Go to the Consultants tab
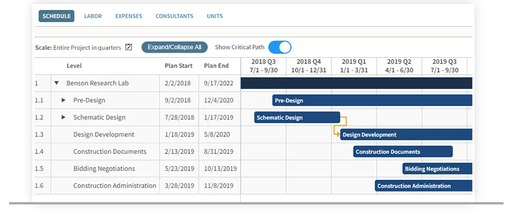Viewport: 516px width, 218px height. click(174, 16)
